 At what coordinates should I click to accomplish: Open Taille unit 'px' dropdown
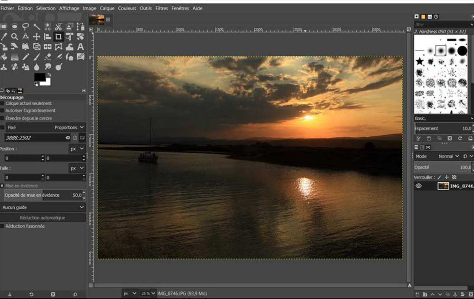coord(77,168)
